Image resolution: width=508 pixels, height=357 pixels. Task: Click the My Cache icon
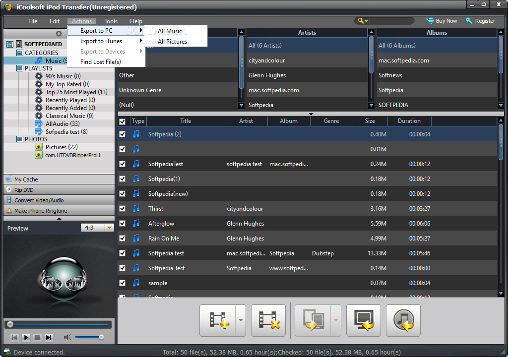tap(9, 179)
